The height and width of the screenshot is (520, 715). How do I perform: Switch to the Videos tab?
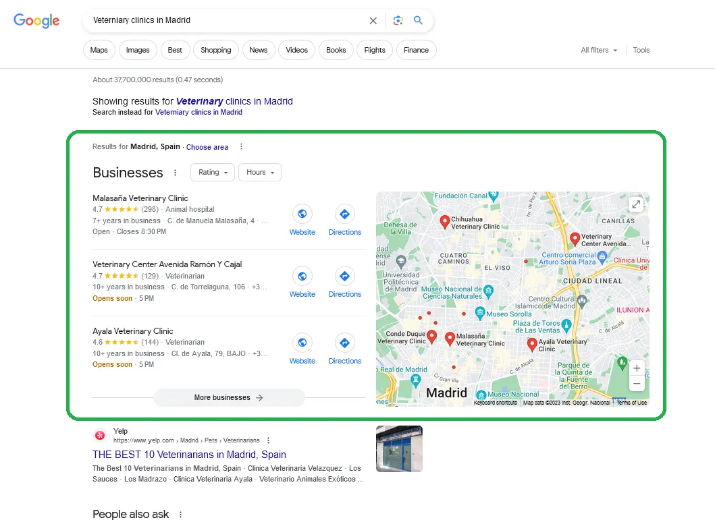click(297, 50)
